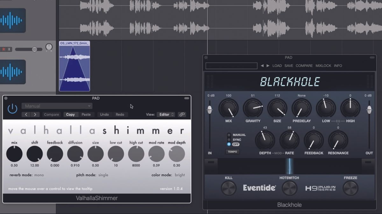Image resolution: width=382 pixels, height=214 pixels.
Task: Open Blackhole's INFO menu item
Action: (338, 66)
